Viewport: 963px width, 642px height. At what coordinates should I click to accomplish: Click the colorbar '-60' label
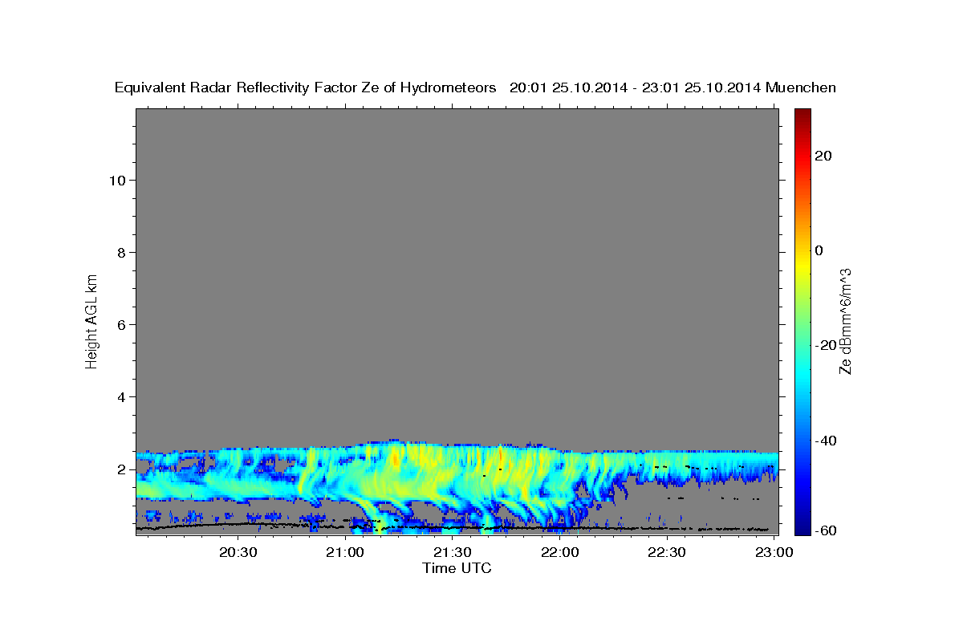point(826,530)
